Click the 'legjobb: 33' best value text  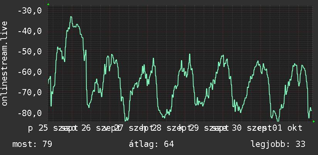click(x=278, y=144)
